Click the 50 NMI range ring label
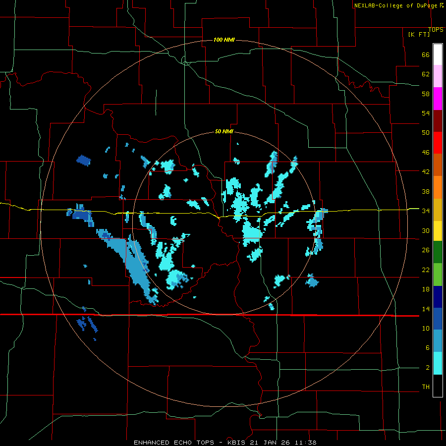This screenshot has height=446, width=446. [x=224, y=131]
